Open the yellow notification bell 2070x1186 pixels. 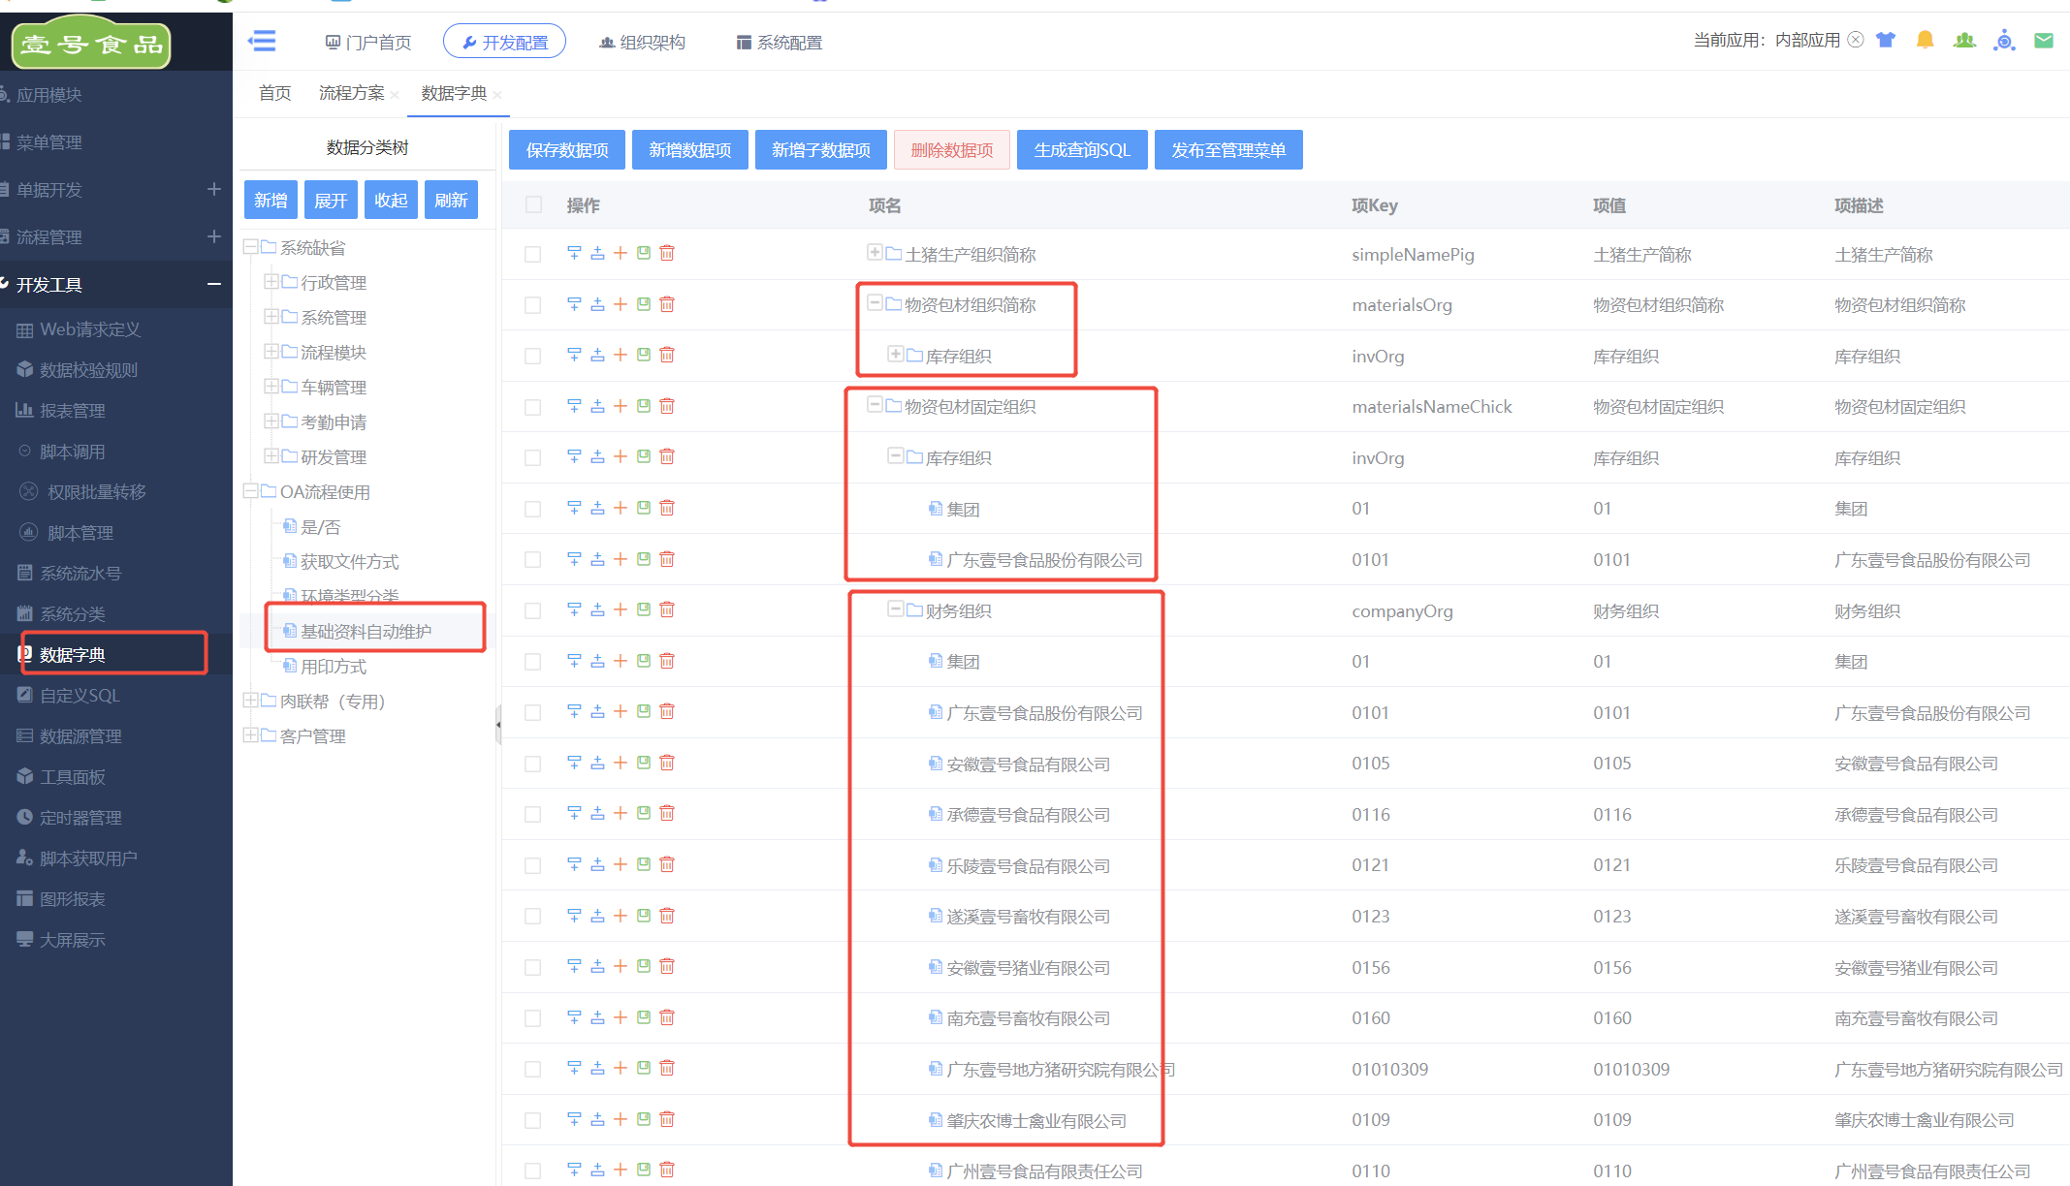[x=1925, y=40]
